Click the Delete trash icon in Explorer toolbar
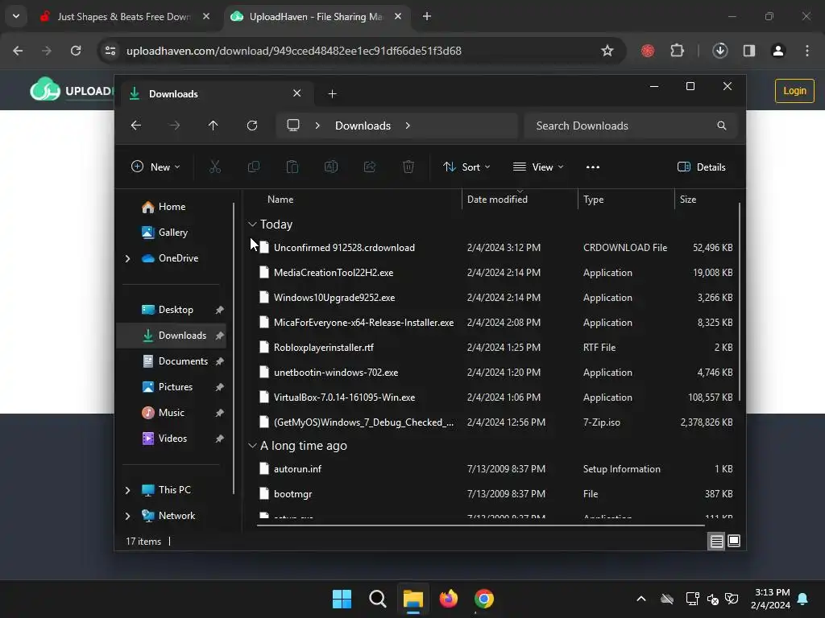This screenshot has width=825, height=618. [408, 167]
